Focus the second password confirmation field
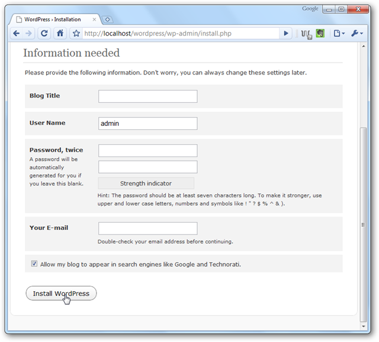The width and height of the screenshot is (379, 342). pyautogui.click(x=147, y=167)
